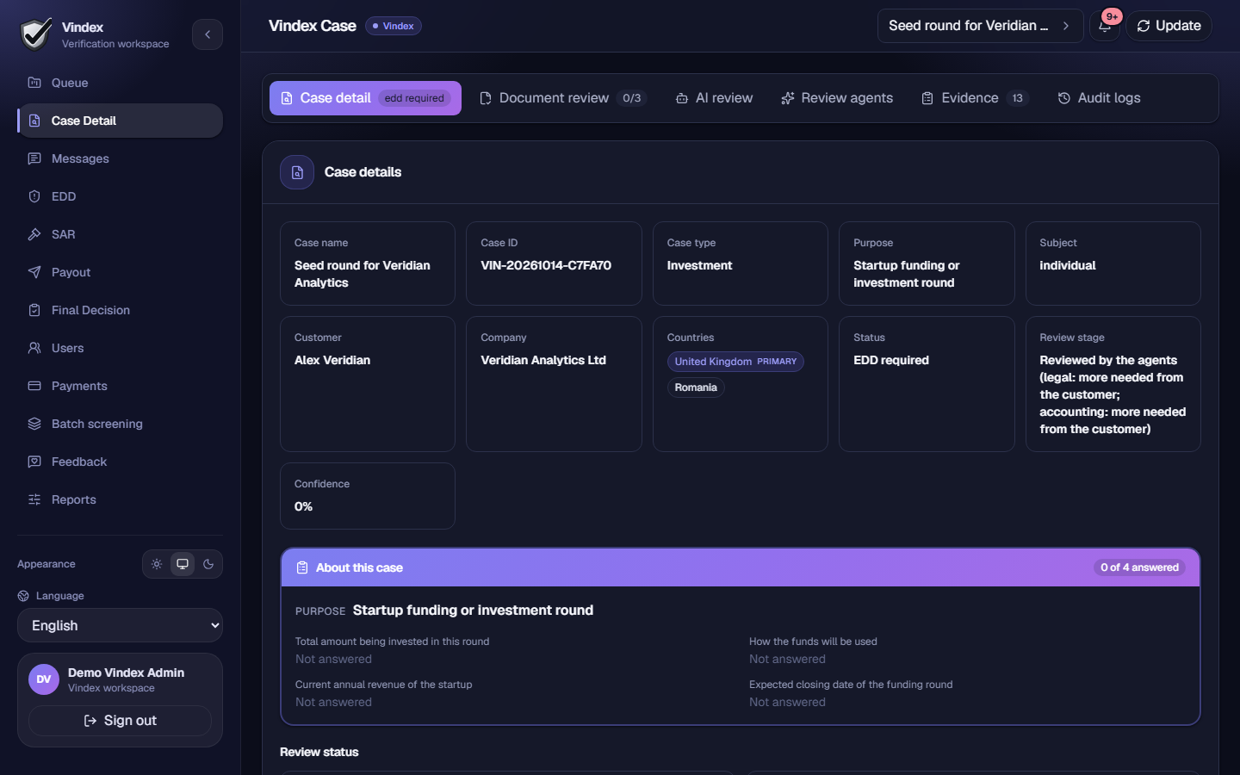
Task: Open the Review agents tab
Action: tap(837, 98)
